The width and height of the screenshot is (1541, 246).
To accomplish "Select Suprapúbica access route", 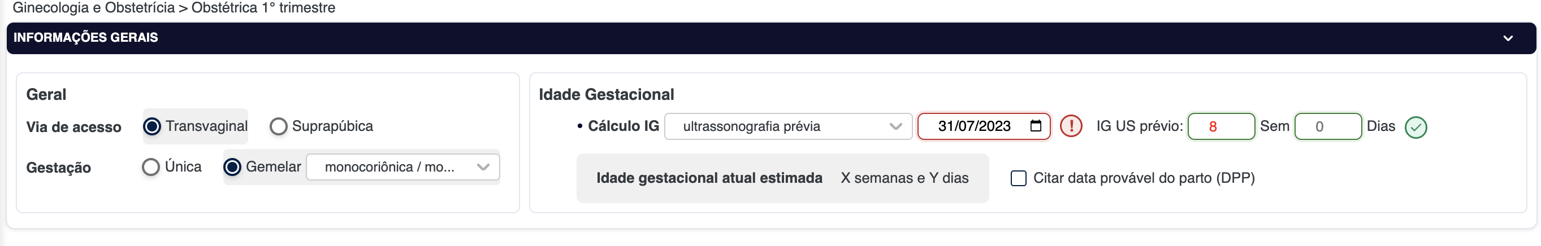I will click(278, 126).
